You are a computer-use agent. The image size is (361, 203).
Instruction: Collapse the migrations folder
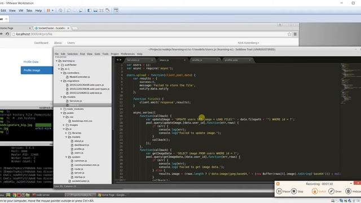61,81
